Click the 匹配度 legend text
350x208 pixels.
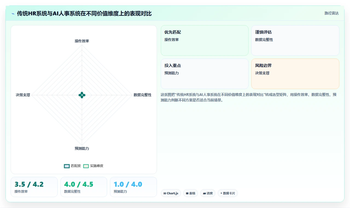click(x=76, y=166)
